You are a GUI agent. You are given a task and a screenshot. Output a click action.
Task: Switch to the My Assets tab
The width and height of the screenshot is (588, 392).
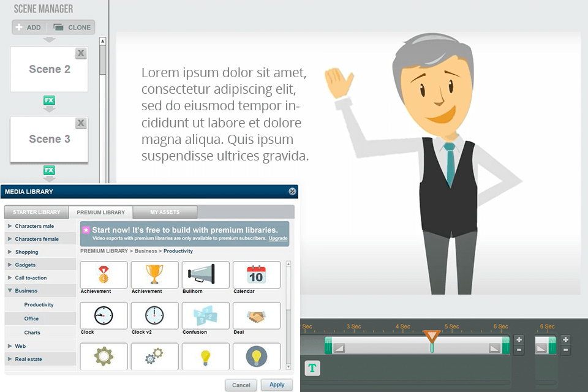click(165, 212)
